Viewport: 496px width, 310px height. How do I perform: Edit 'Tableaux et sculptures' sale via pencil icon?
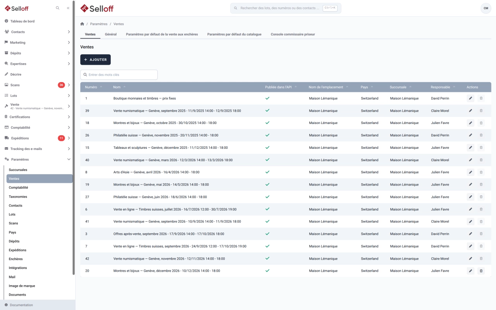470,148
